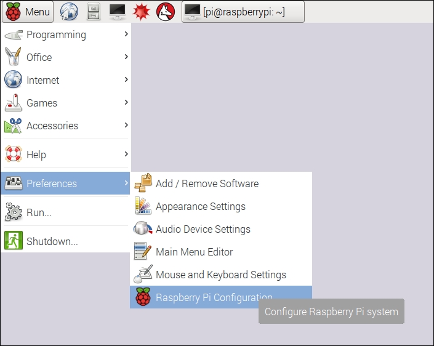434x346 pixels.
Task: Open the Games submenu
Action: (x=66, y=103)
